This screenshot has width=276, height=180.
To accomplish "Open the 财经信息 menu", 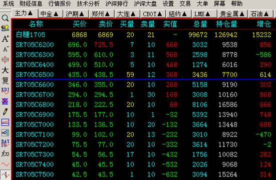I will [x=31, y=3].
